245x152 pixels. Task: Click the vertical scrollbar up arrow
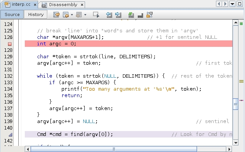click(x=235, y=23)
